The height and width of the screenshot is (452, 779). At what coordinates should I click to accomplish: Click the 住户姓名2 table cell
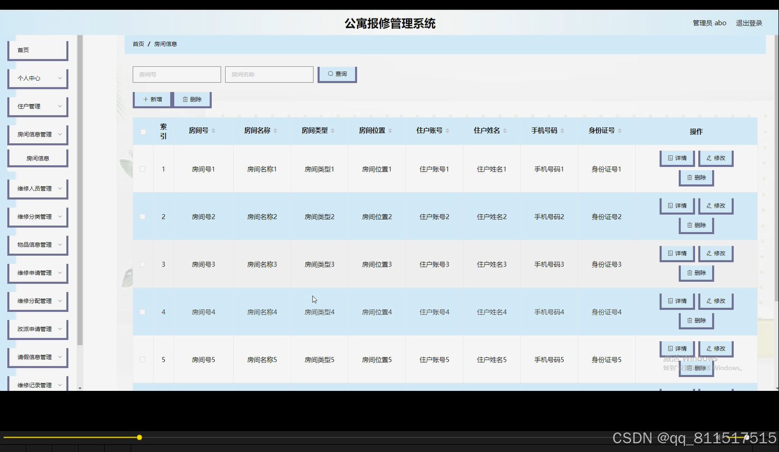pyautogui.click(x=492, y=217)
